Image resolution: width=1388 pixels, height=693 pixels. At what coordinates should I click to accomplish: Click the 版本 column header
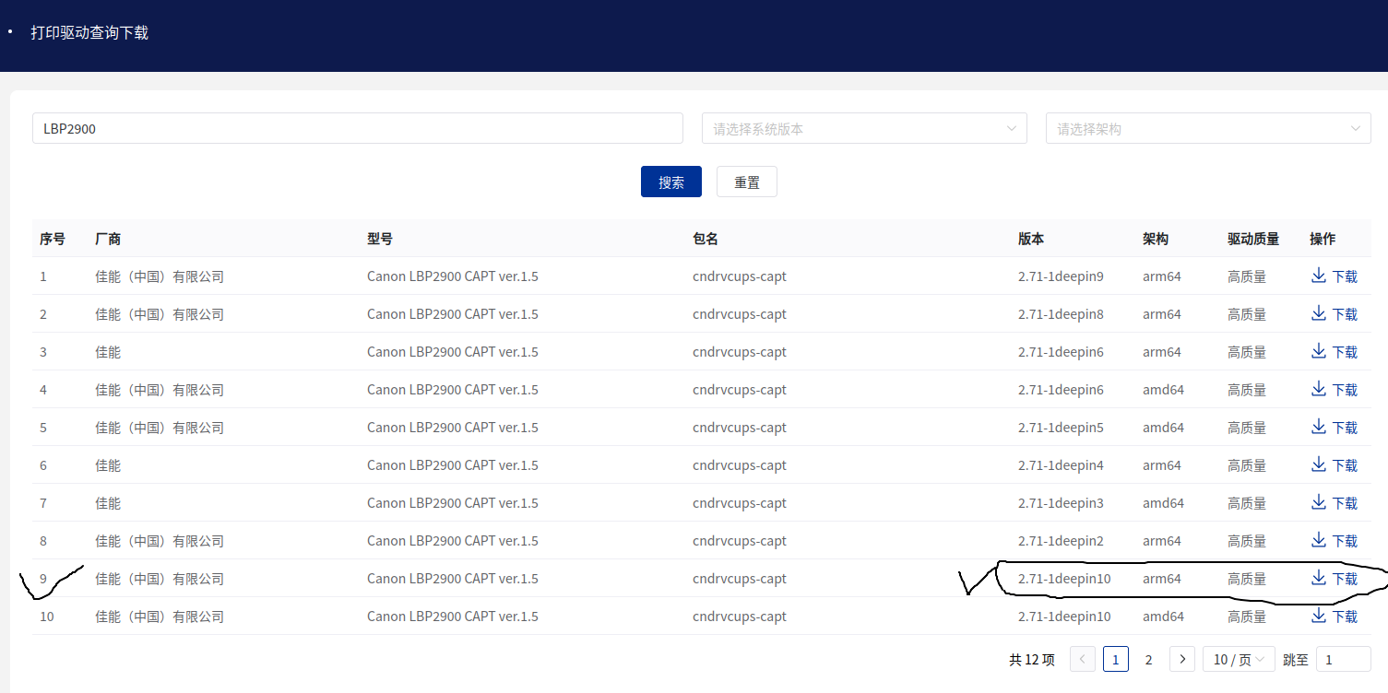(1031, 239)
